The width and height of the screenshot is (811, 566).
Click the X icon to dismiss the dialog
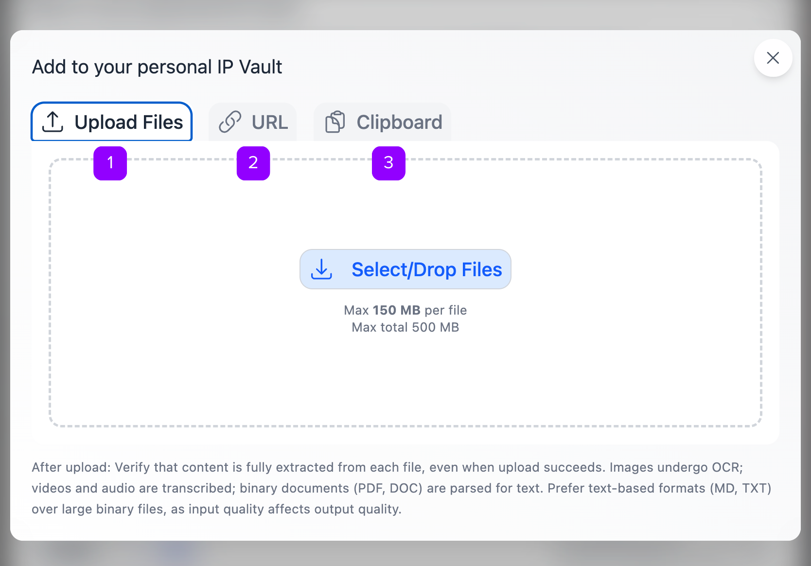773,58
